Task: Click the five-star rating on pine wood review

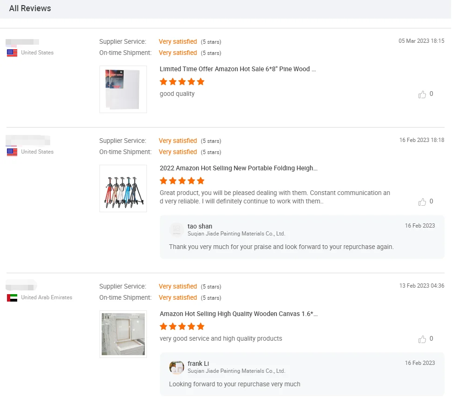Action: coord(182,82)
